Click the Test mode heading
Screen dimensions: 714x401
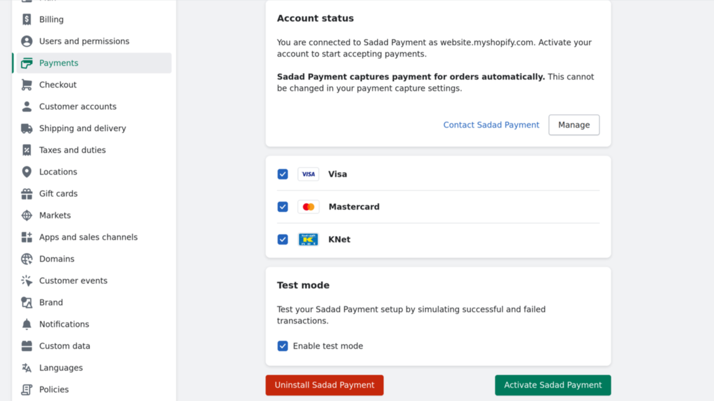point(303,285)
